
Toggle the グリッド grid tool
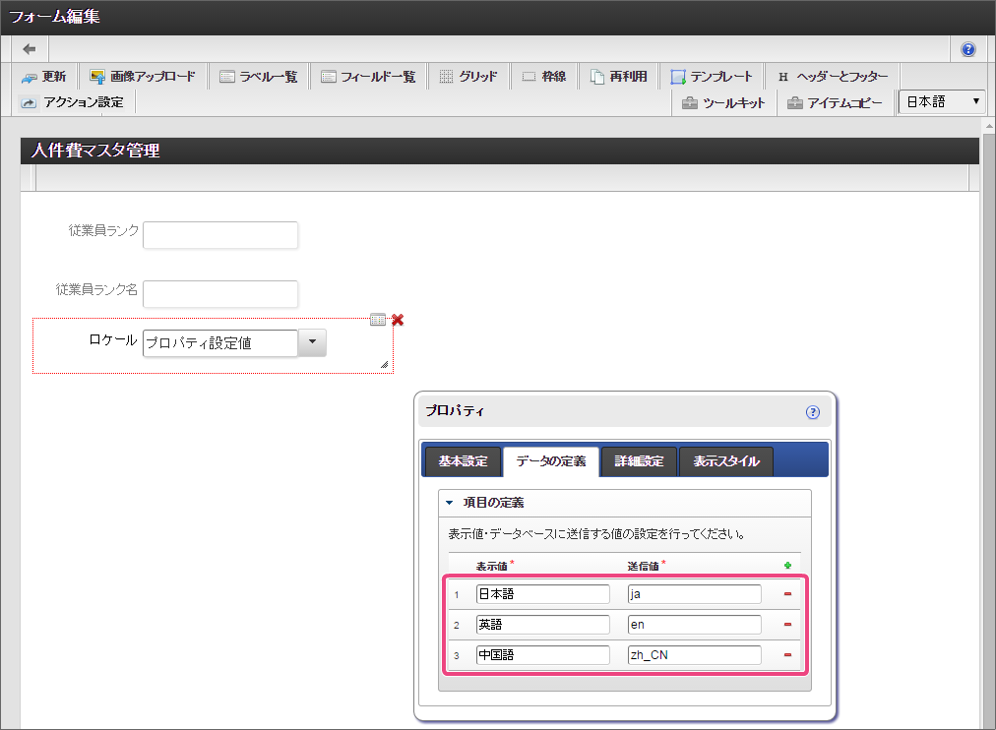[x=468, y=77]
